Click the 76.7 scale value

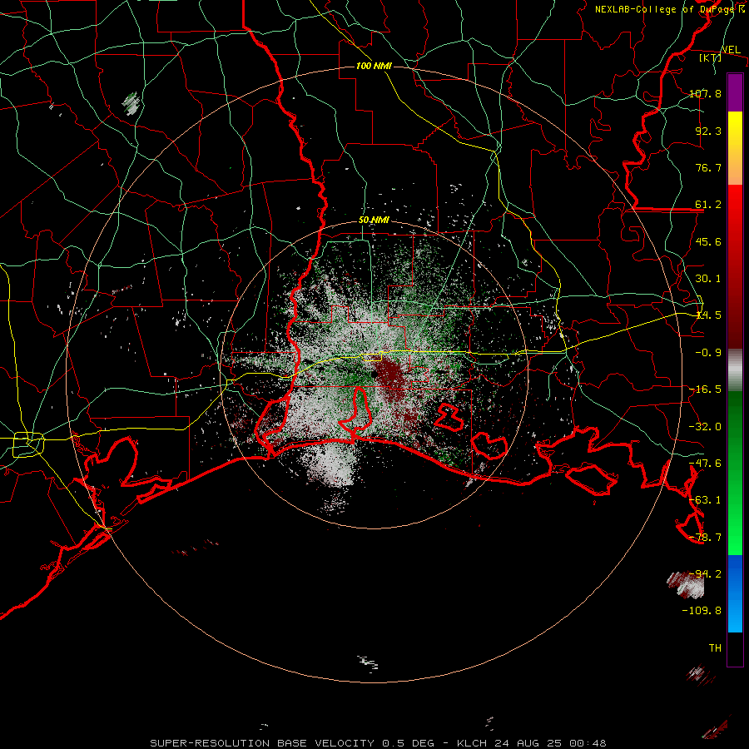click(708, 167)
